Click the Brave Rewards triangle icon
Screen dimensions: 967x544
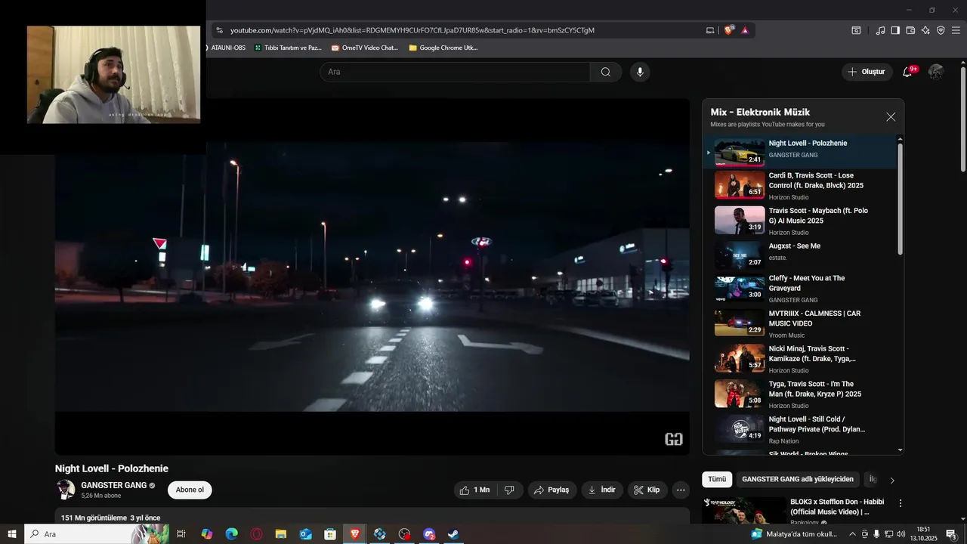[x=745, y=30]
